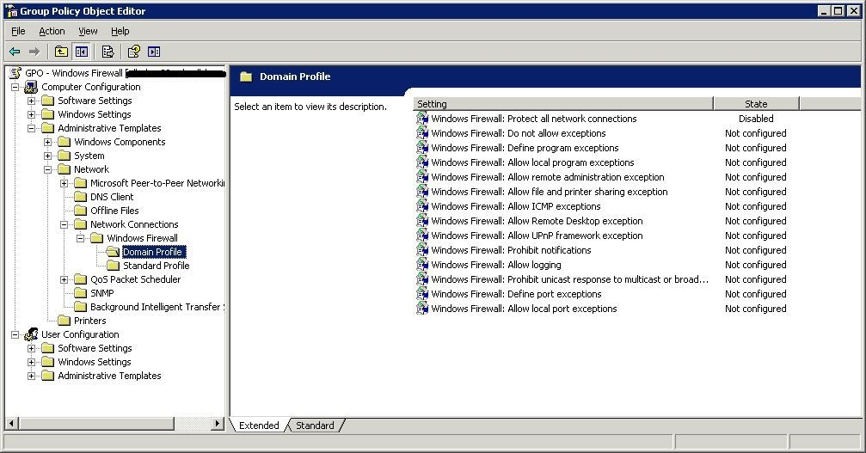Click the SNMP folder icon
The image size is (866, 453).
click(81, 293)
